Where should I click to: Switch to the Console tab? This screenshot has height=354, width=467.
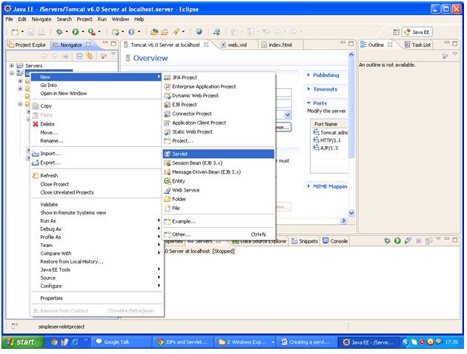335,241
